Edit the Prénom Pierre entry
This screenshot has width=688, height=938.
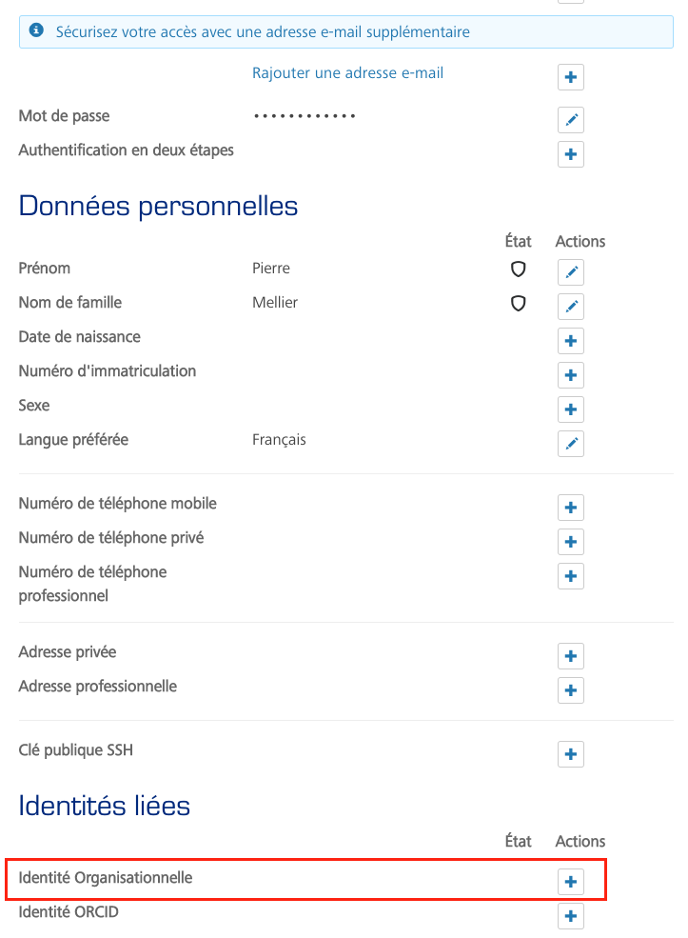(570, 272)
